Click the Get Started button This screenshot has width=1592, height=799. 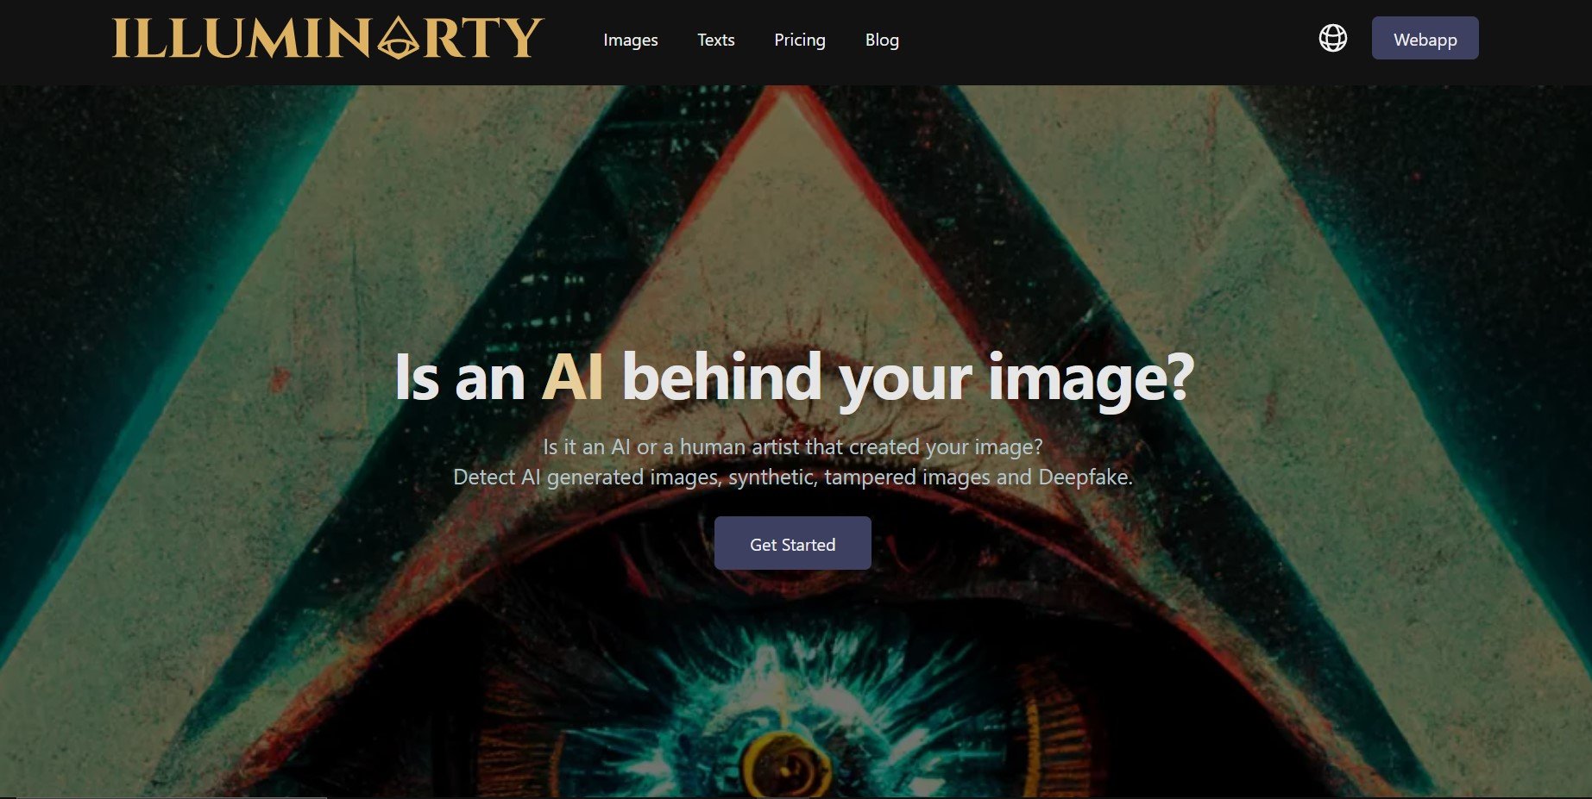click(792, 543)
